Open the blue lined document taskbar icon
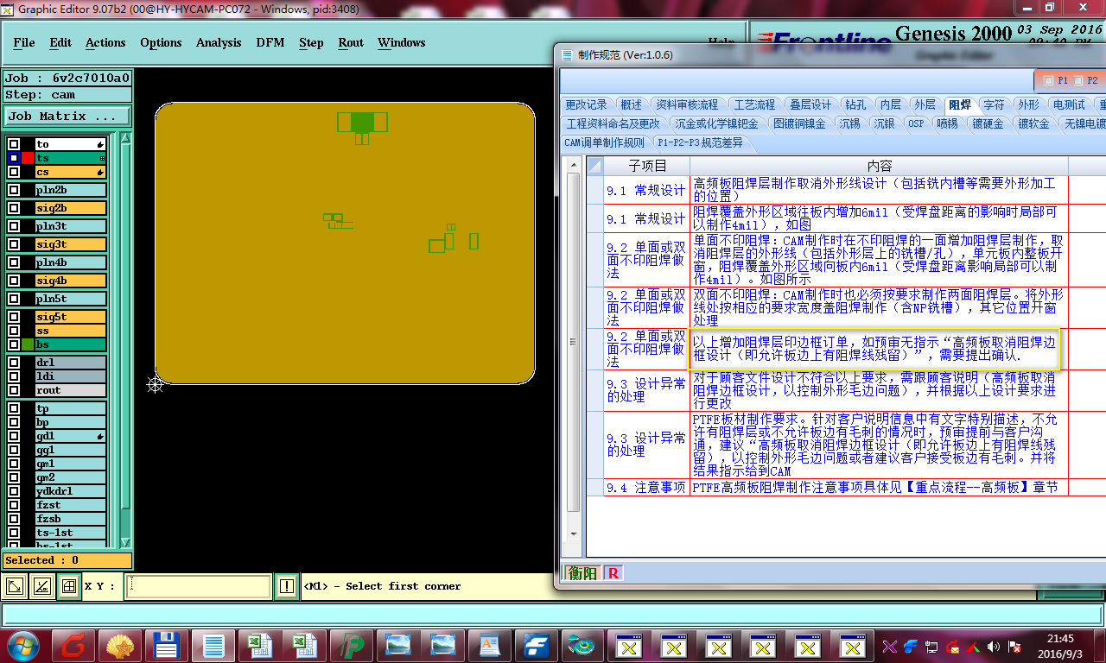The height and width of the screenshot is (663, 1106). click(x=213, y=646)
